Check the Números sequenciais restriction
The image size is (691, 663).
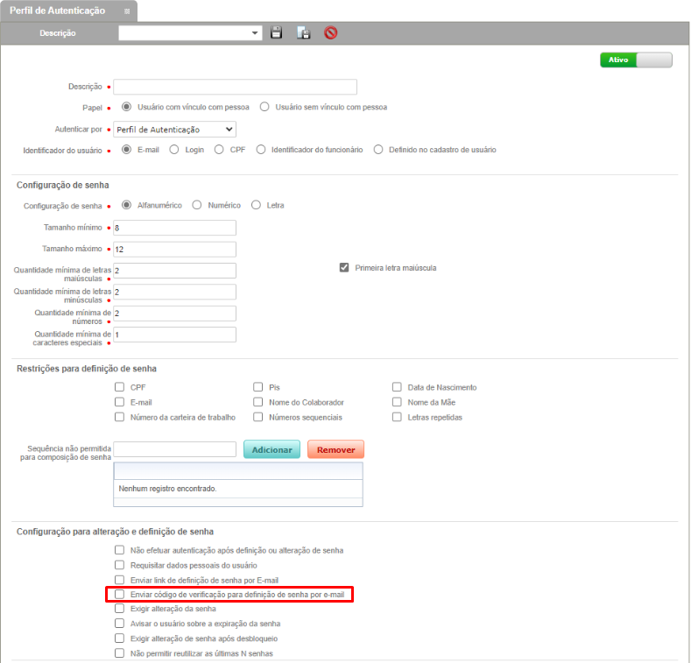point(258,417)
